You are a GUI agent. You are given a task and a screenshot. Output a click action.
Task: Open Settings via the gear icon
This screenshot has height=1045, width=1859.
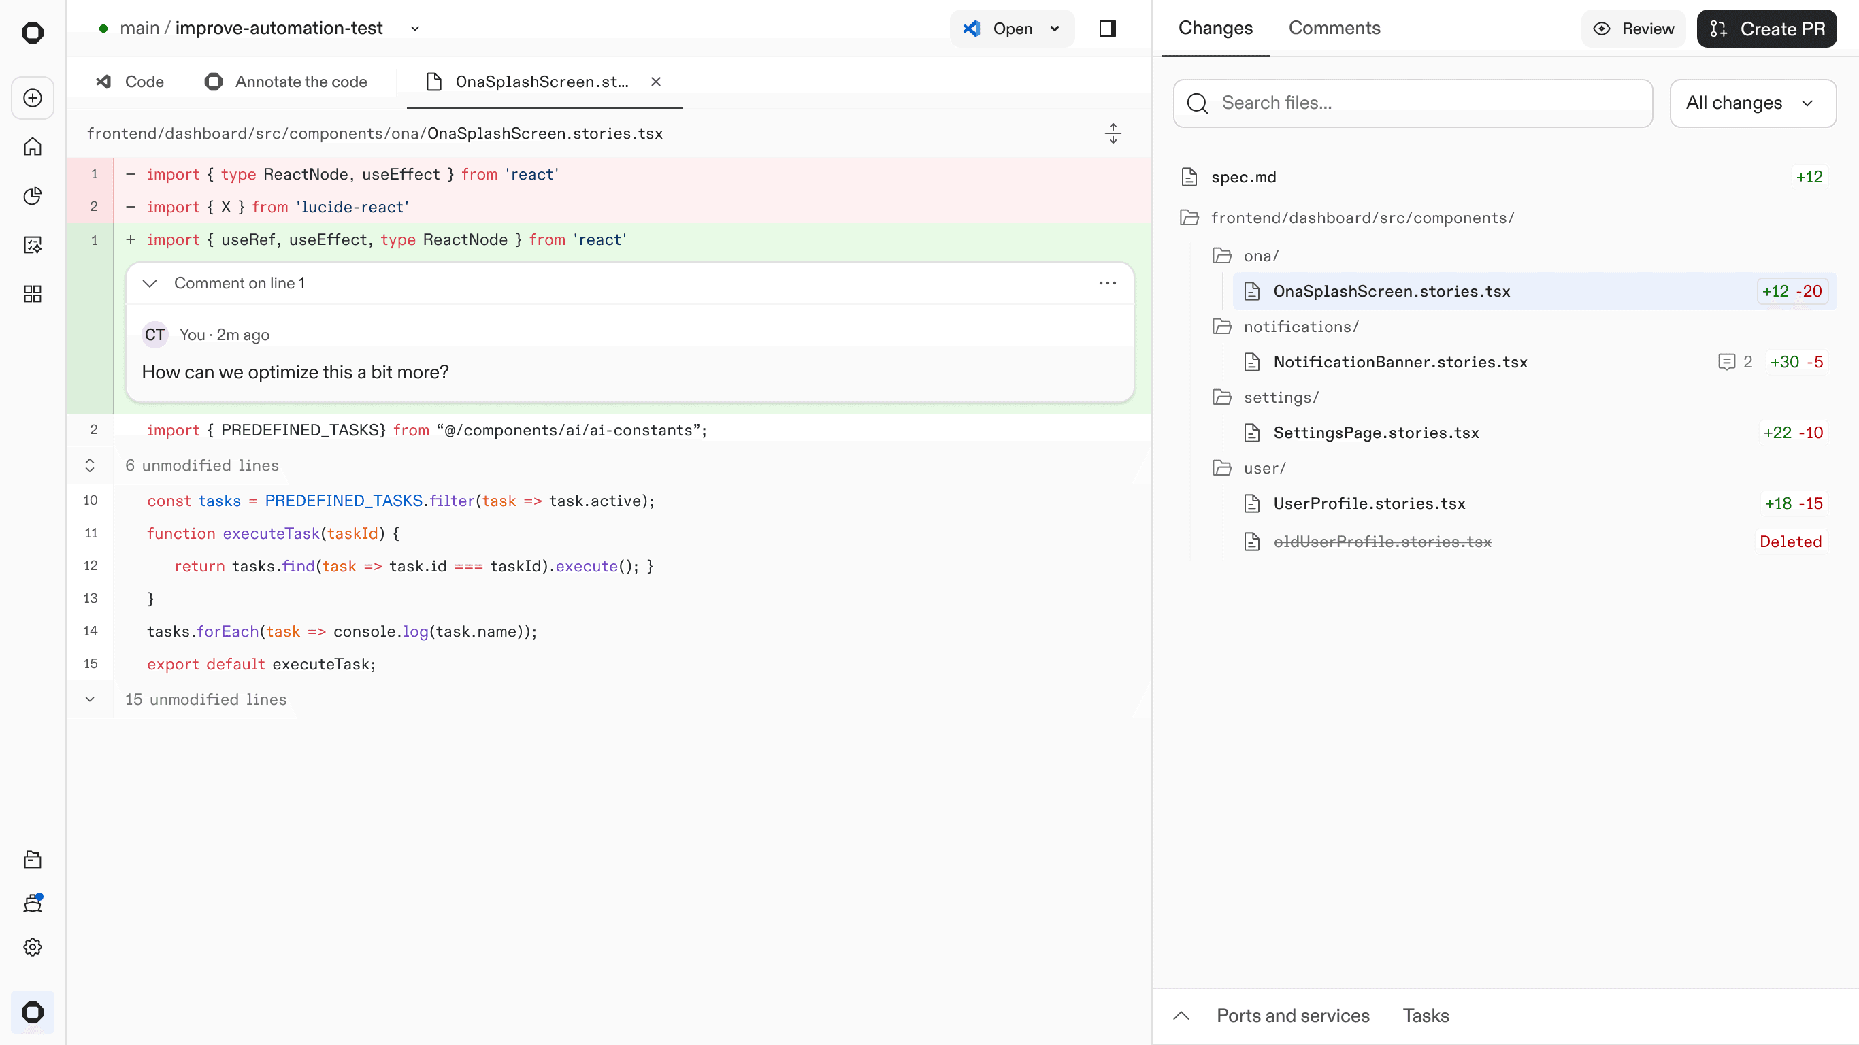tap(33, 947)
